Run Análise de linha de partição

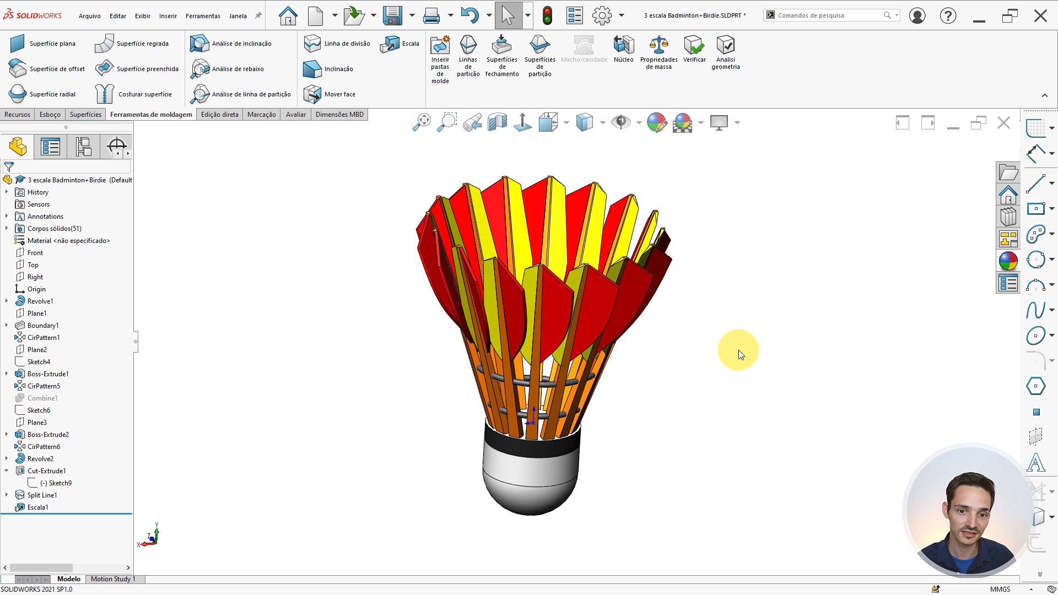point(241,94)
